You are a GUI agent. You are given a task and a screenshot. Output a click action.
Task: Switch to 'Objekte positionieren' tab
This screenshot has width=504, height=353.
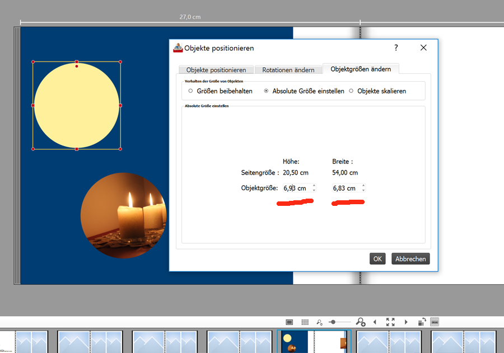coord(216,70)
